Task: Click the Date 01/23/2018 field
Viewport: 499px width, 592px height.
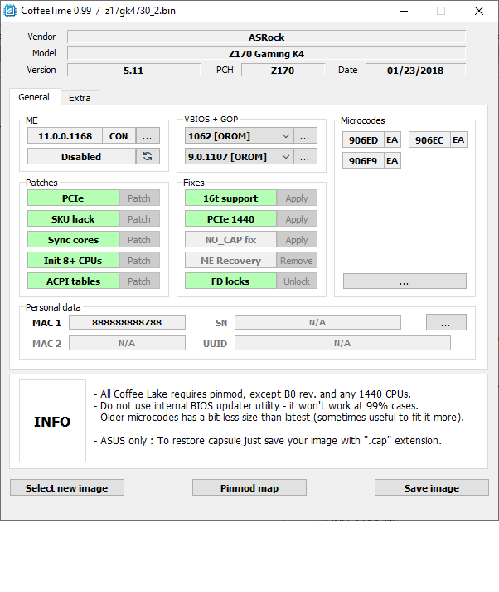Action: pyautogui.click(x=416, y=71)
